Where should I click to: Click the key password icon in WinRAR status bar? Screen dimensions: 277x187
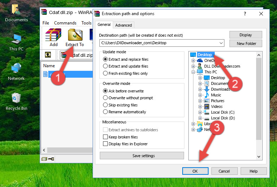51,159
